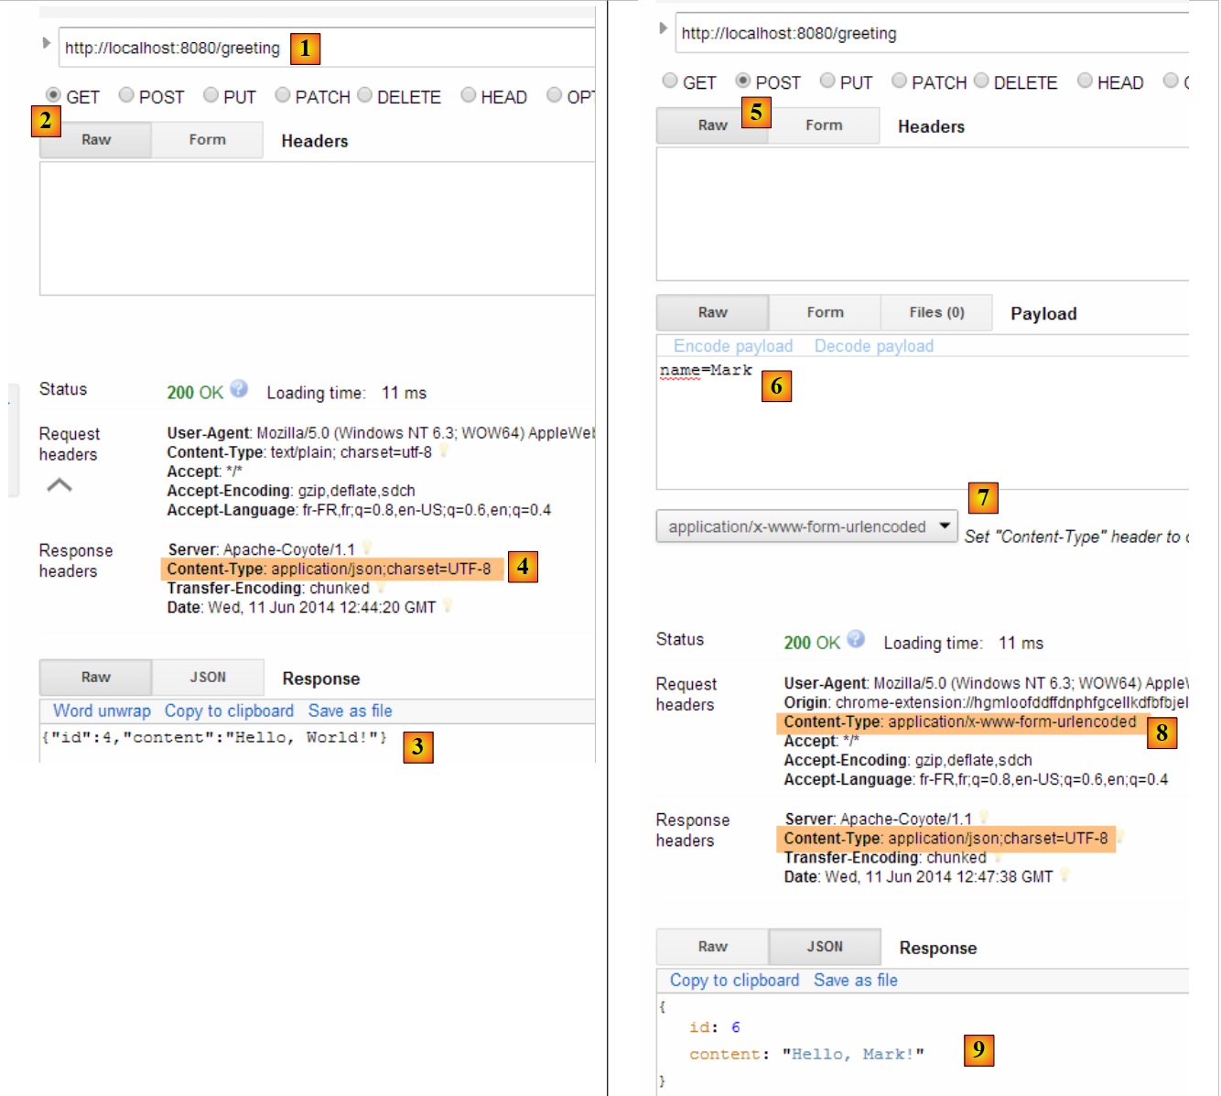Click lightbulb icon beside left Date response header

coord(448,606)
